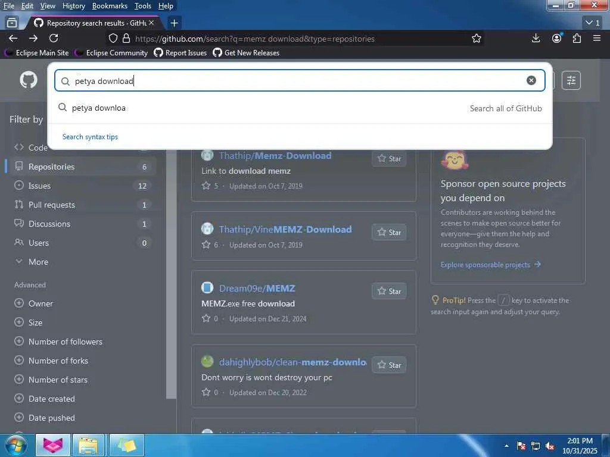Click the browser URL address bar

click(x=295, y=39)
